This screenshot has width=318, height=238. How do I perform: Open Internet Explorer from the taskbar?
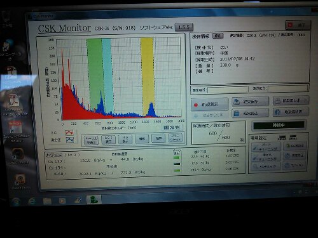32,201
